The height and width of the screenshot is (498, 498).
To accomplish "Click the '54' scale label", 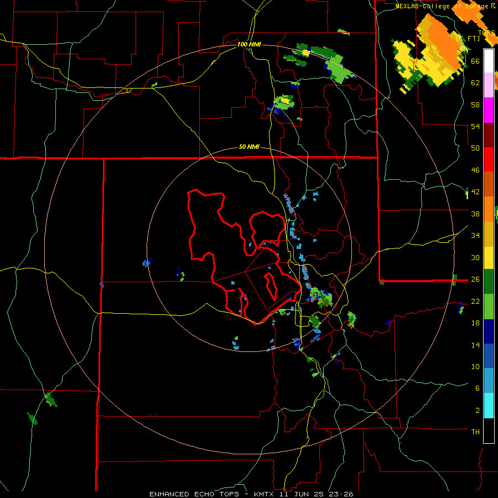I will coord(475,126).
